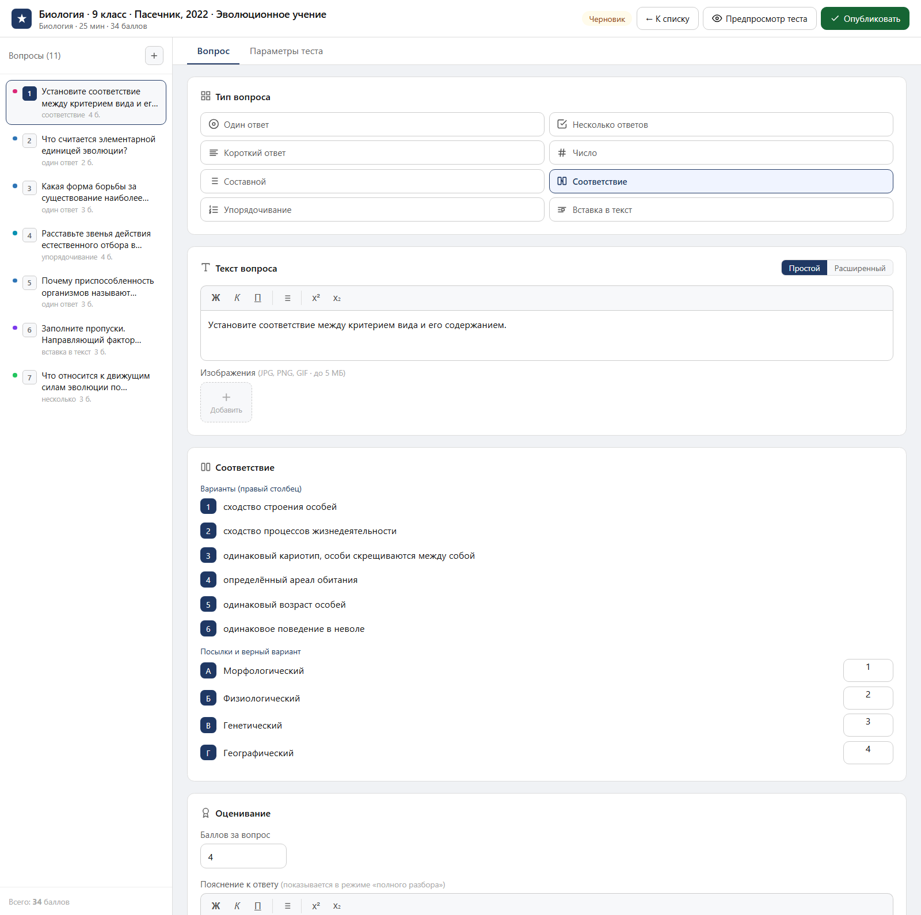The height and width of the screenshot is (915, 921).
Task: Apply underline in question text toolbar
Action: [258, 298]
